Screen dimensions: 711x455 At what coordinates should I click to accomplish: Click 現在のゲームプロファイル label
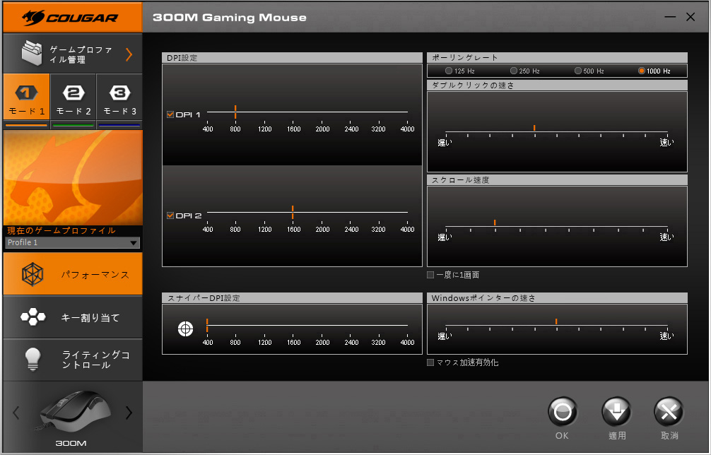pos(61,230)
